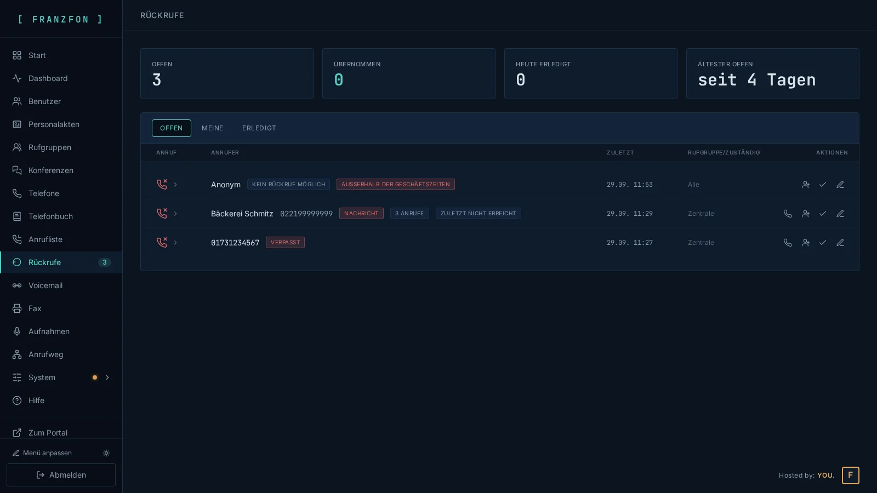The height and width of the screenshot is (493, 877).
Task: Call back 01731234567 via phone icon
Action: 788,243
